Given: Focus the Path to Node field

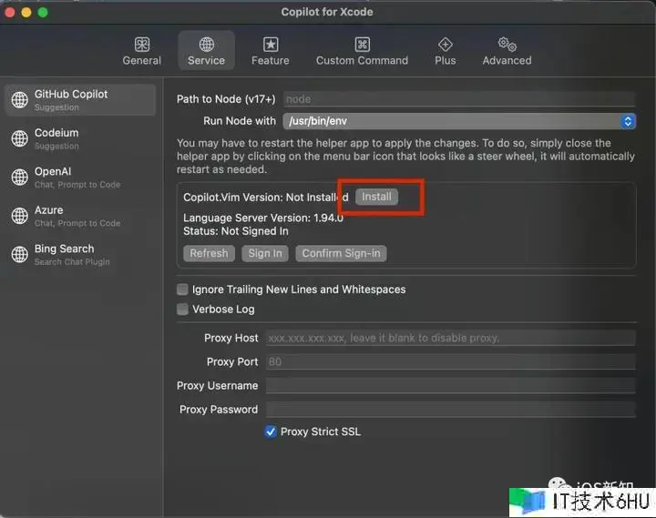Looking at the screenshot, I should [459, 99].
